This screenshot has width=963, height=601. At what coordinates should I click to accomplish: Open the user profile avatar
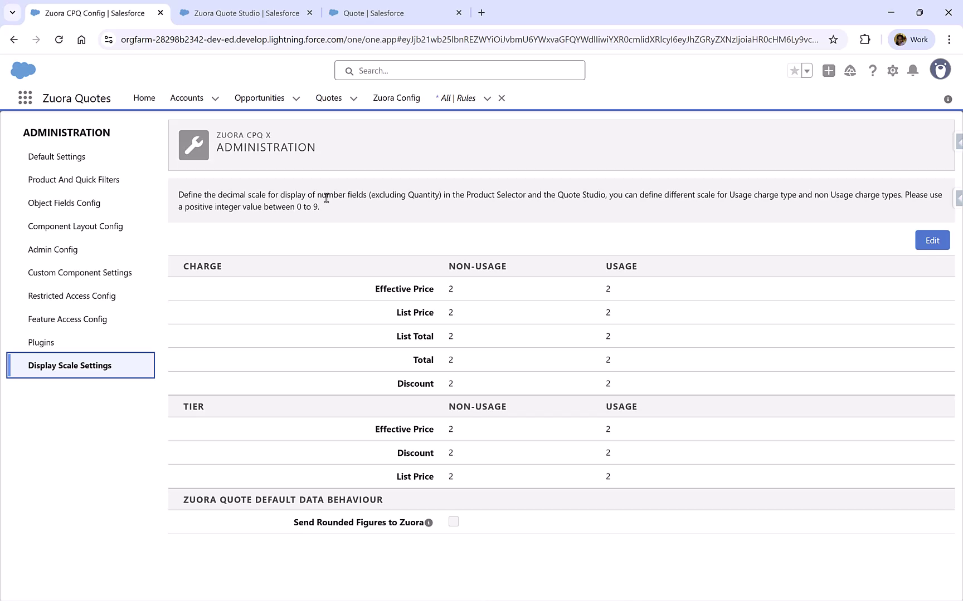[941, 69]
